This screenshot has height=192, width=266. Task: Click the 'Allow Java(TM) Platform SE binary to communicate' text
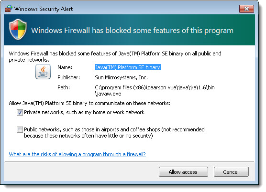(x=89, y=103)
